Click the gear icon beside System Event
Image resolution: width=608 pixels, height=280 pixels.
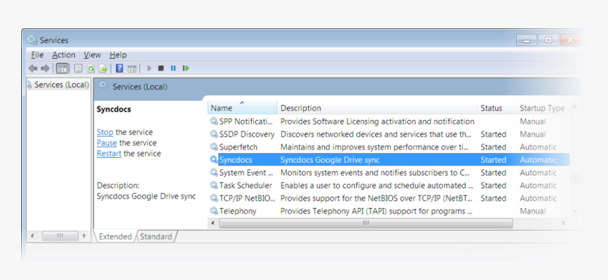pyautogui.click(x=214, y=173)
